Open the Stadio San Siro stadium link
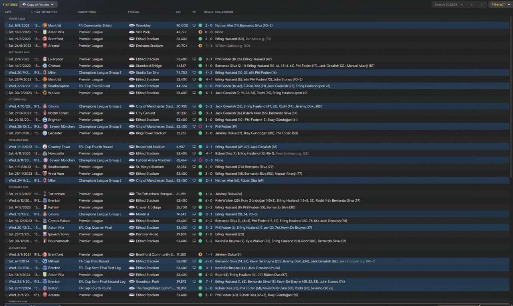 [147, 73]
